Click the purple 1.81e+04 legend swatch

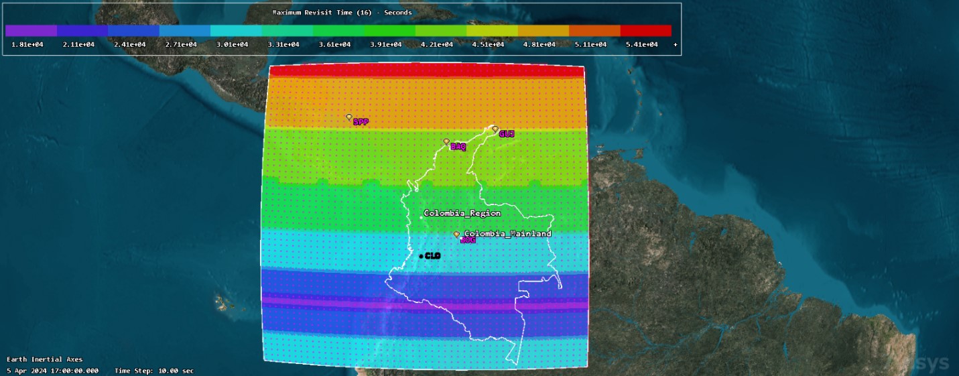pyautogui.click(x=31, y=31)
